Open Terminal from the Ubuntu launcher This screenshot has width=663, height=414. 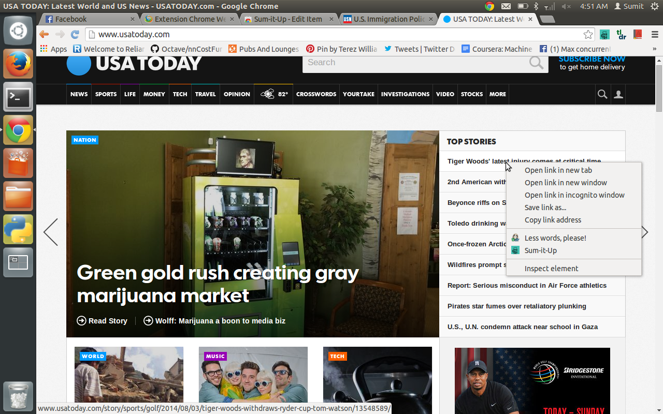(18, 97)
